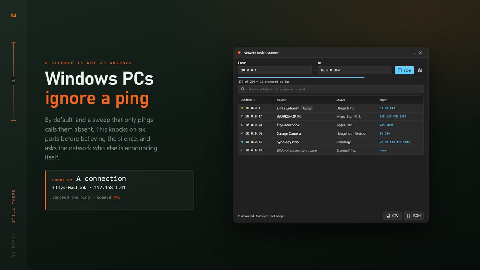Image resolution: width=480 pixels, height=270 pixels.
Task: Open scanner settings gear icon
Action: 420,70
